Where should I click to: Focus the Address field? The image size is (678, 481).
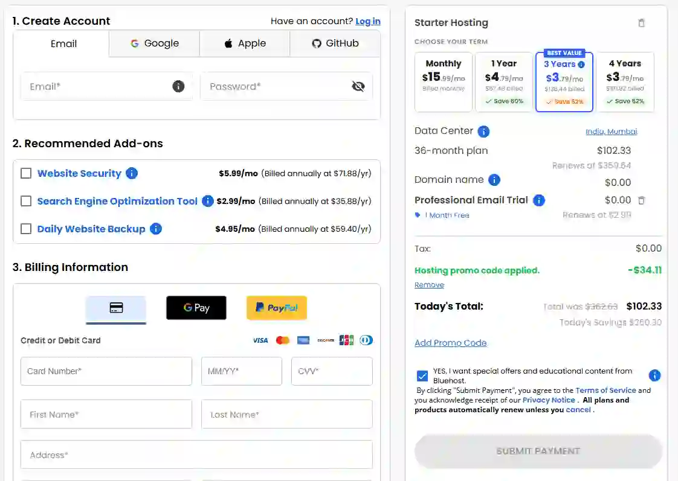(197, 454)
